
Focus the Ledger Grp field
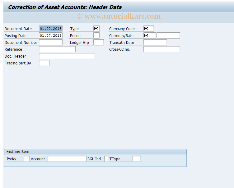click(99, 42)
